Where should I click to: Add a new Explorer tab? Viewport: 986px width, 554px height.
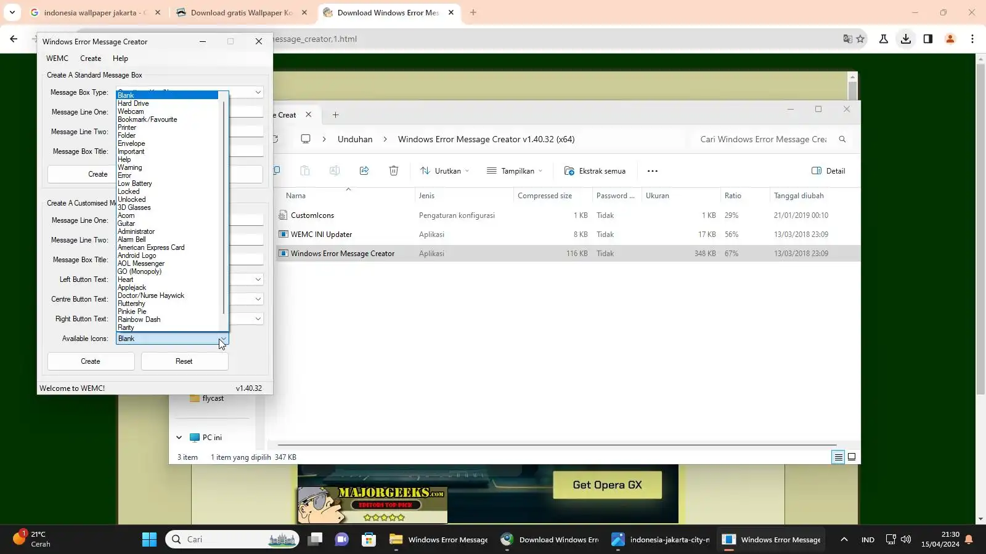(x=335, y=115)
